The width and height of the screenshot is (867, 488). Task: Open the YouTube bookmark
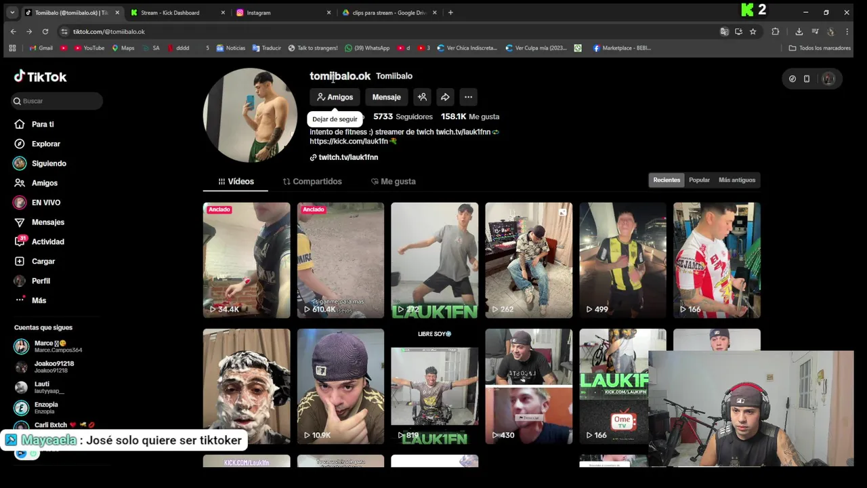[x=89, y=48]
